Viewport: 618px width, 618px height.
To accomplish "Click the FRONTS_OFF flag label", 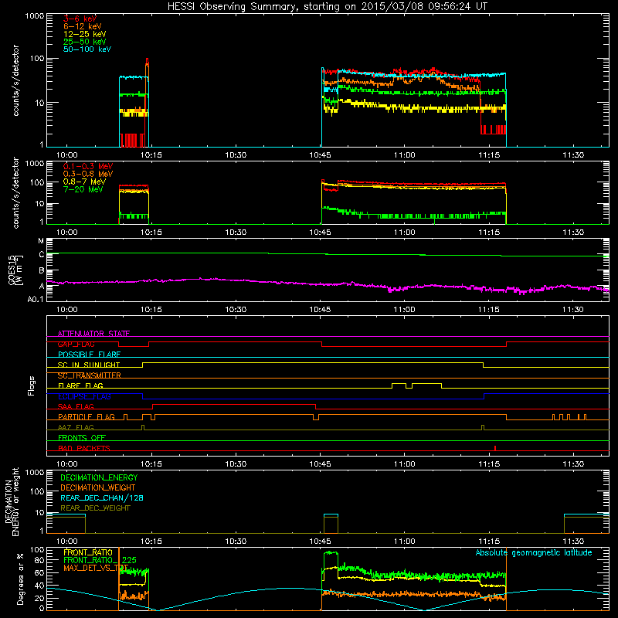I will coord(82,437).
